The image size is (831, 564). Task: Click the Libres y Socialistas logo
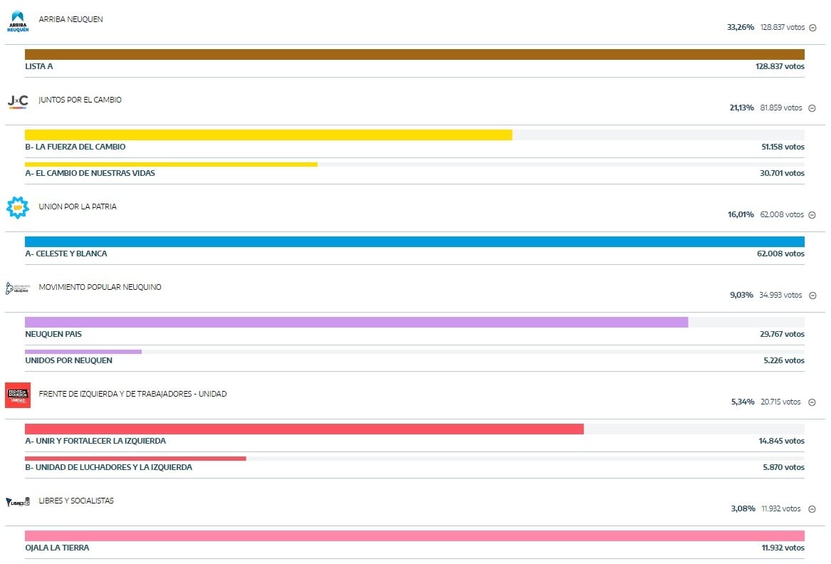click(x=18, y=501)
